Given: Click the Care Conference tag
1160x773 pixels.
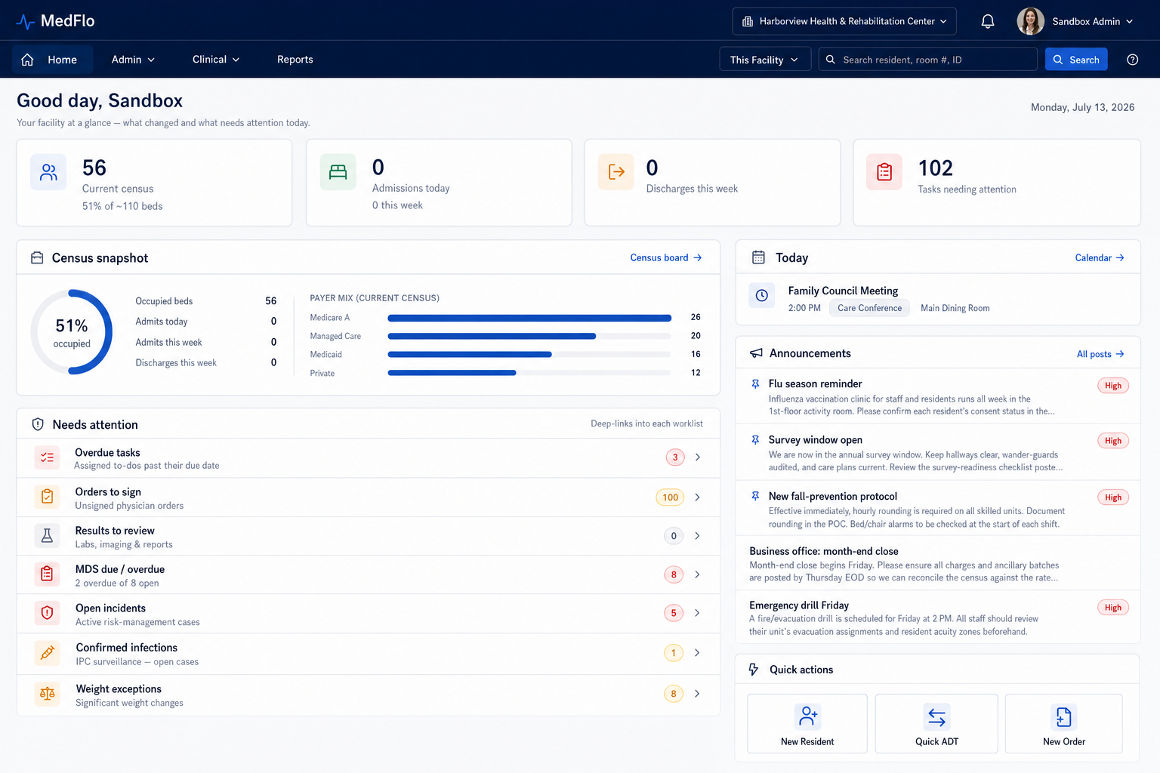Looking at the screenshot, I should tap(869, 308).
